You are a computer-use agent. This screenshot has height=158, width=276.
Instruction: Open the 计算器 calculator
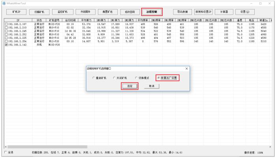pos(224,12)
